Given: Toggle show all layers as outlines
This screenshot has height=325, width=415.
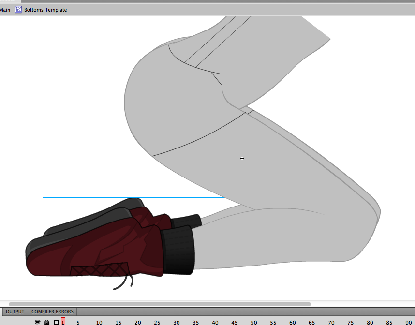Looking at the screenshot, I should 56,322.
